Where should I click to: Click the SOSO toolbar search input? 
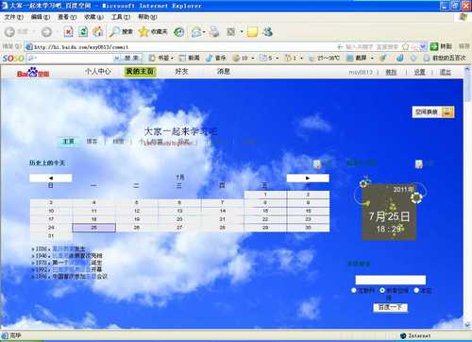[70, 58]
